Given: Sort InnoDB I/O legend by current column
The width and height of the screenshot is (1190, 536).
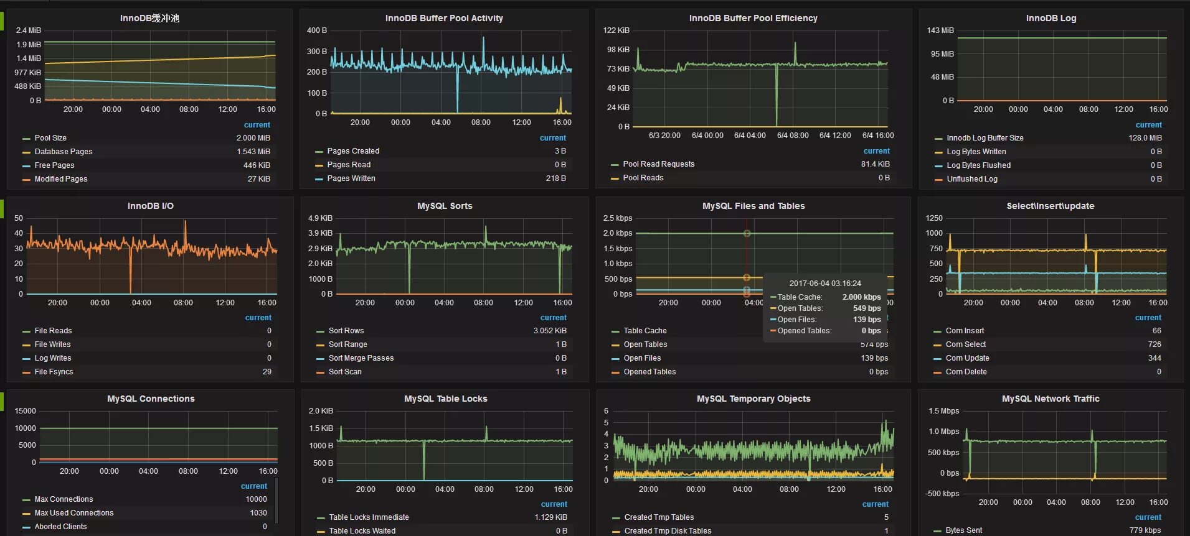Looking at the screenshot, I should click(258, 318).
